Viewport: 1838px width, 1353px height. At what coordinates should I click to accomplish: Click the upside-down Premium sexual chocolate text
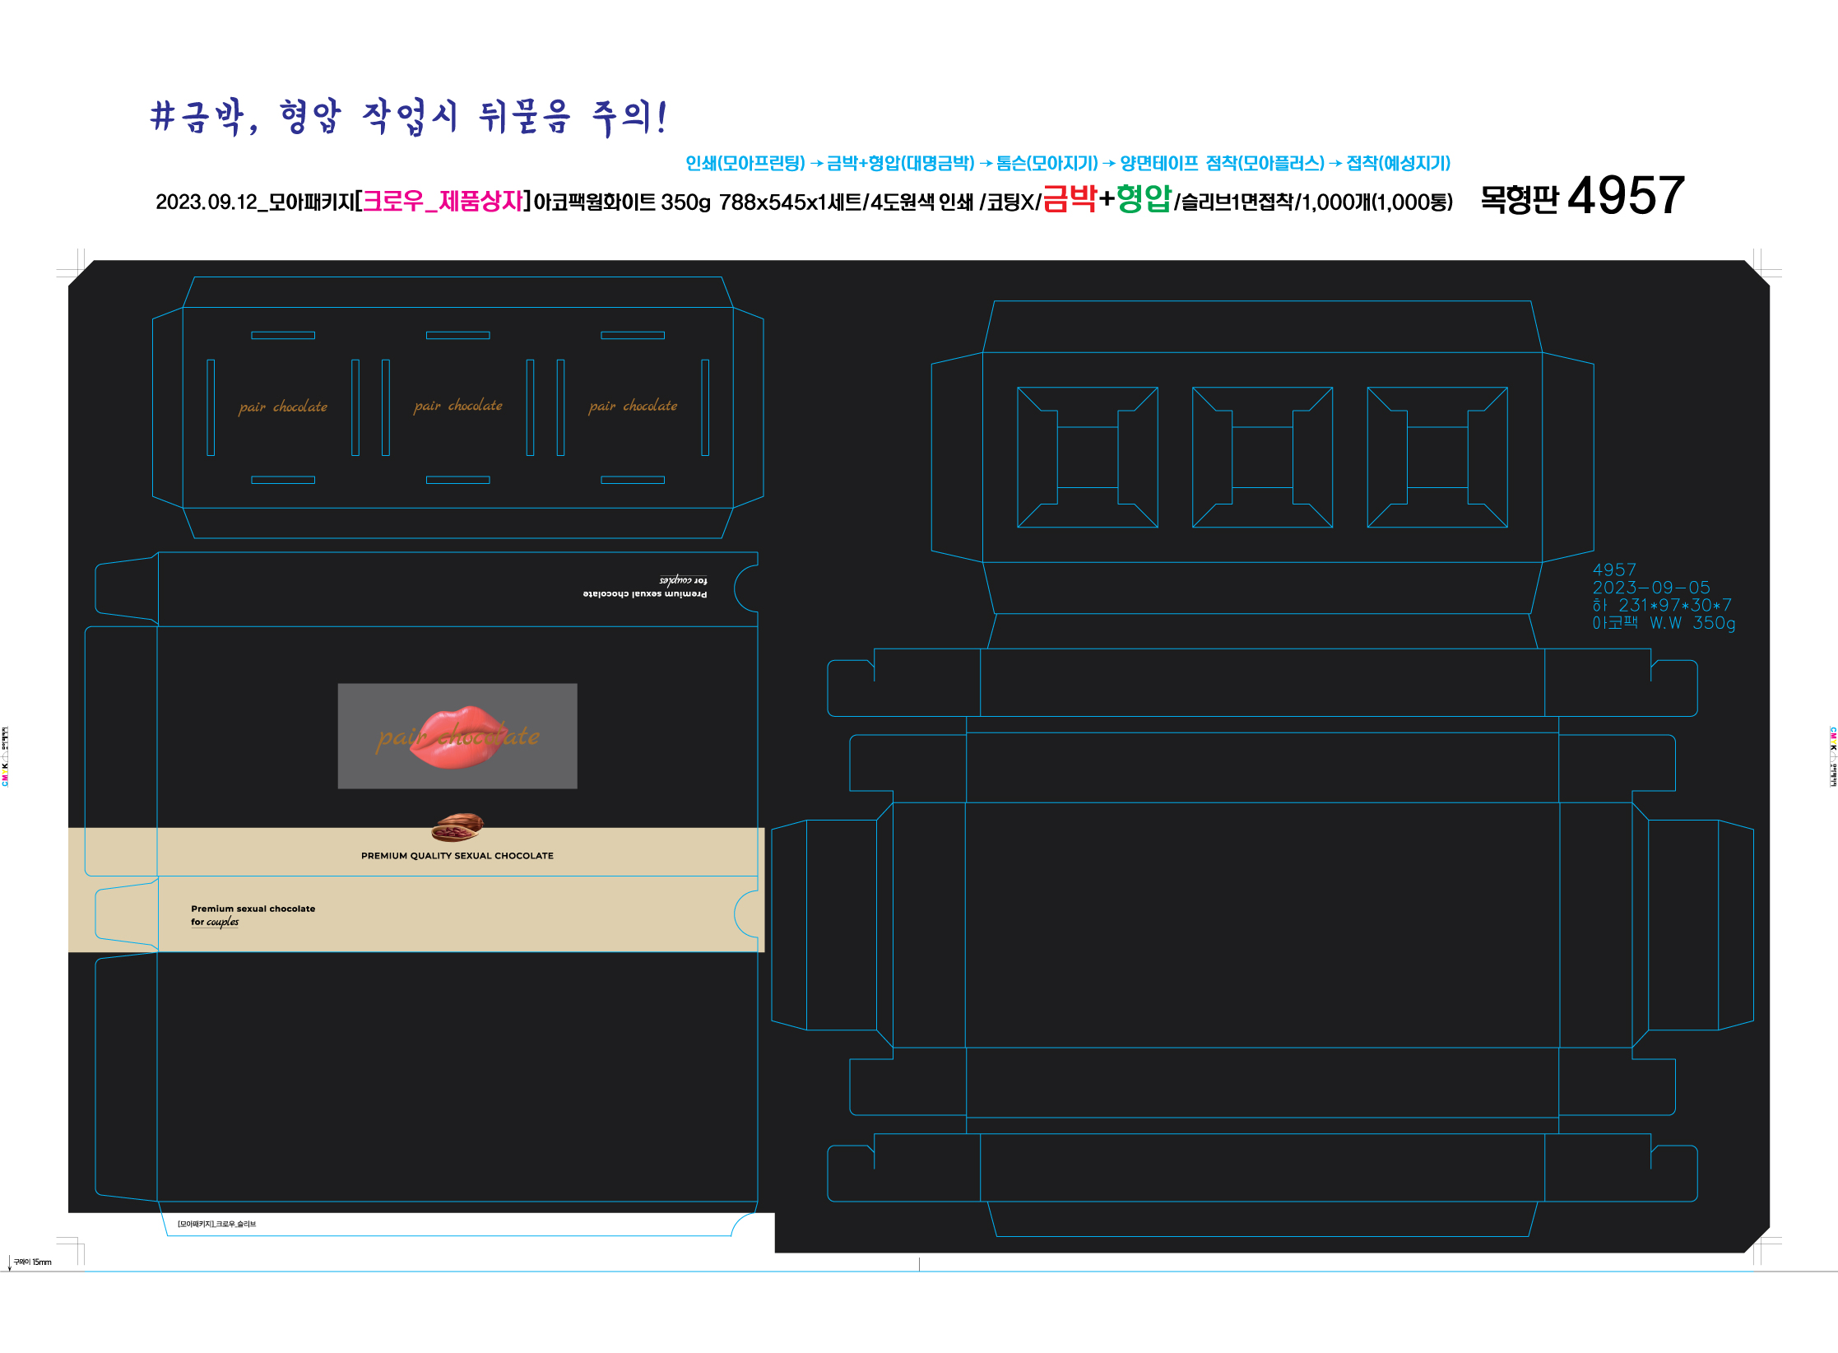coord(644,593)
